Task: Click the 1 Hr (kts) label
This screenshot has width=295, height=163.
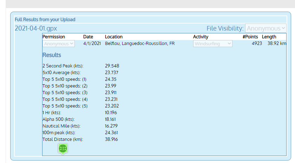Action: pos(52,112)
